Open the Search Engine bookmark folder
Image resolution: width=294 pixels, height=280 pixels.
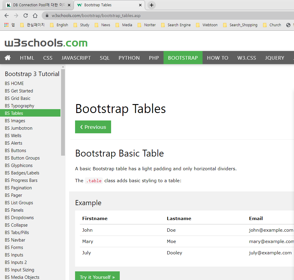click(x=176, y=25)
